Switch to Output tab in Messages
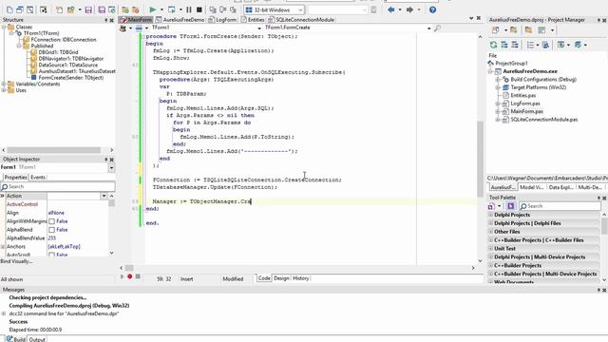Screen dimensions: 608x342 pyautogui.click(x=37, y=339)
